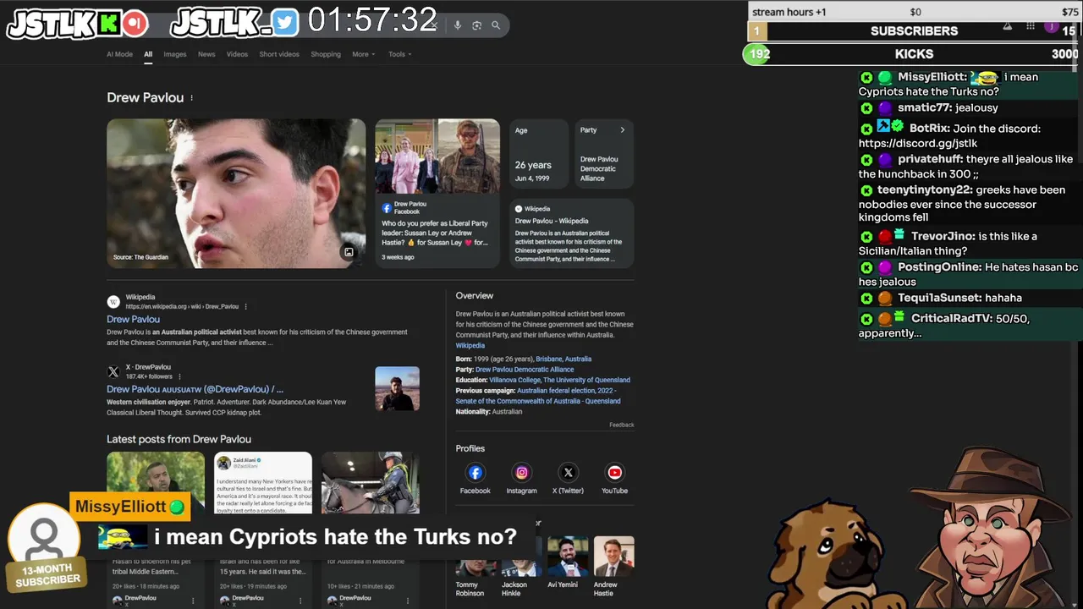Click the 'Latest posts from Drew Pavlou' heading
This screenshot has height=609, width=1083.
[x=179, y=439]
